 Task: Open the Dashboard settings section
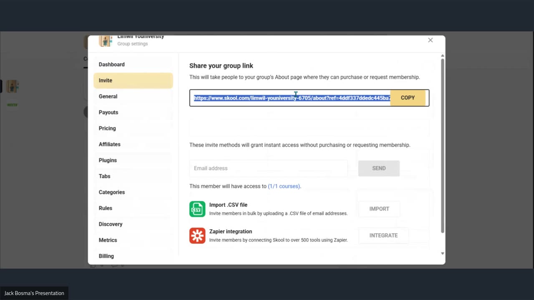tap(133, 65)
